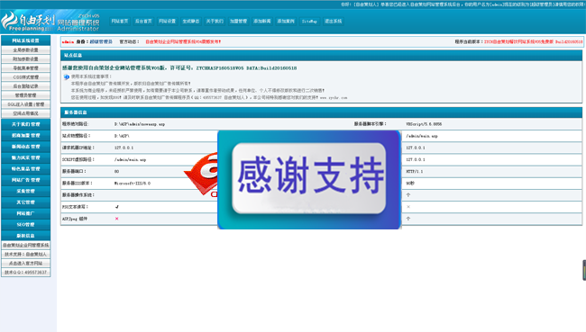Open 导航菜单管理 in the sidebar
Screen dimensions: 586x332
coord(26,68)
